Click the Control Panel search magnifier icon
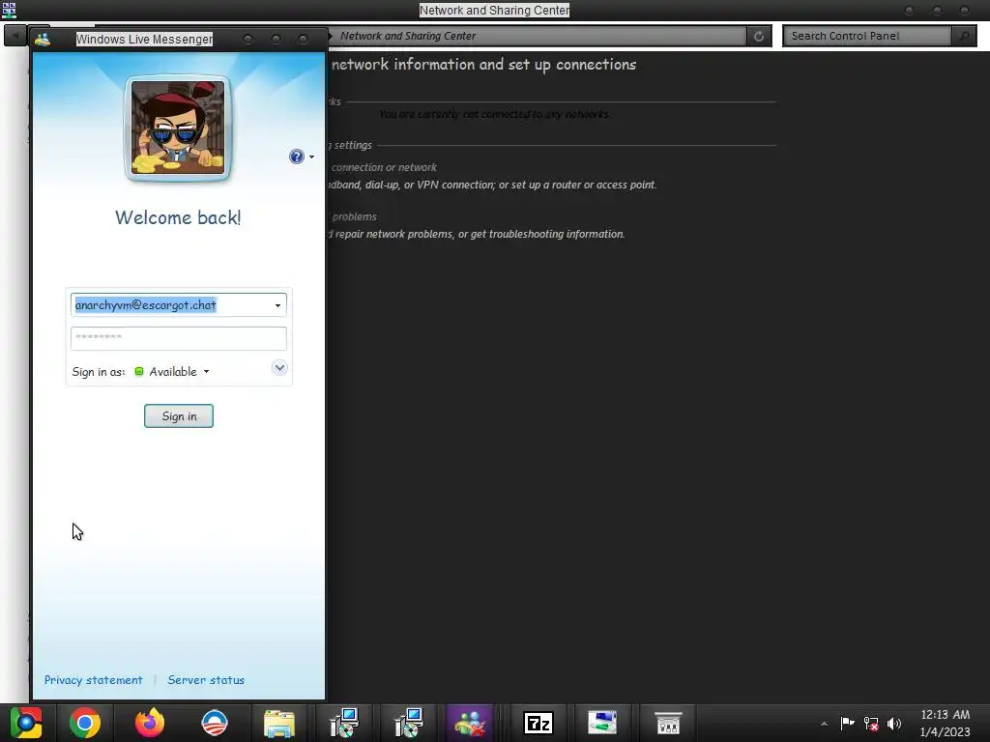This screenshot has height=742, width=990. click(964, 36)
